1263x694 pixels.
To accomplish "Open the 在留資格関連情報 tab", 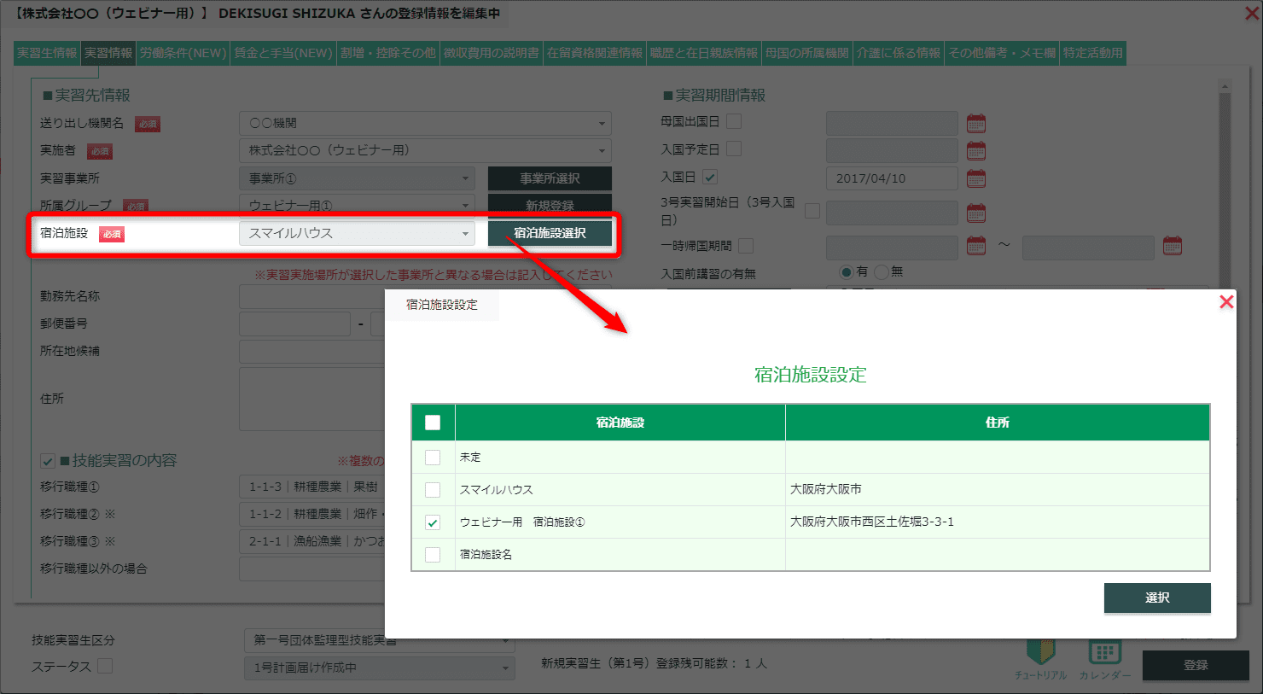I will (x=594, y=53).
